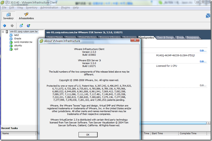Click the Build 103682 text in dialog

(x=89, y=55)
